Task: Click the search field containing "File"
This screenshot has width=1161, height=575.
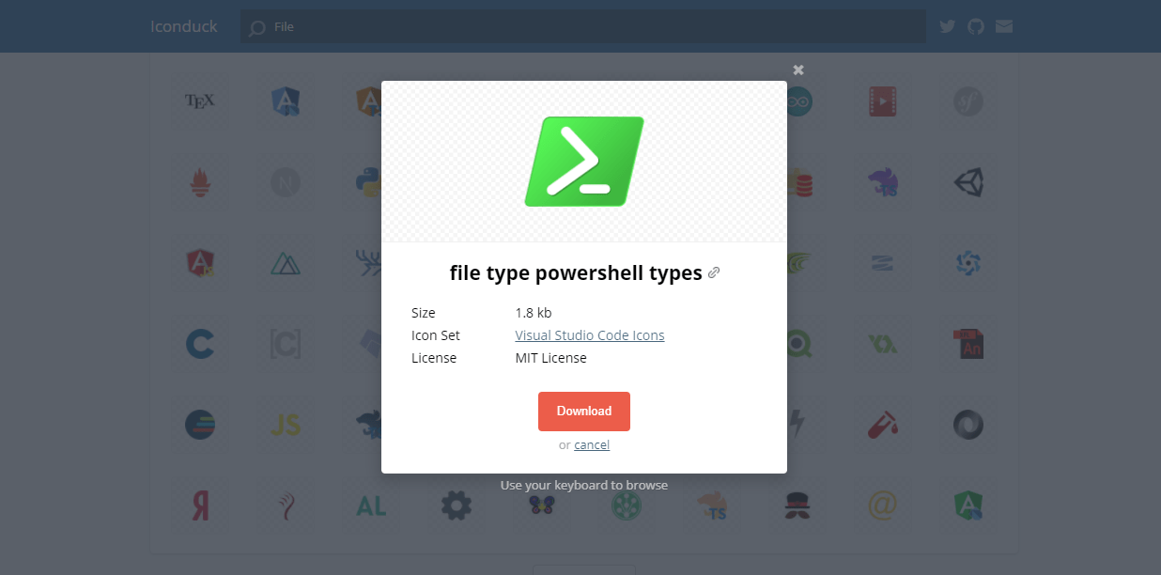Action: (x=582, y=27)
